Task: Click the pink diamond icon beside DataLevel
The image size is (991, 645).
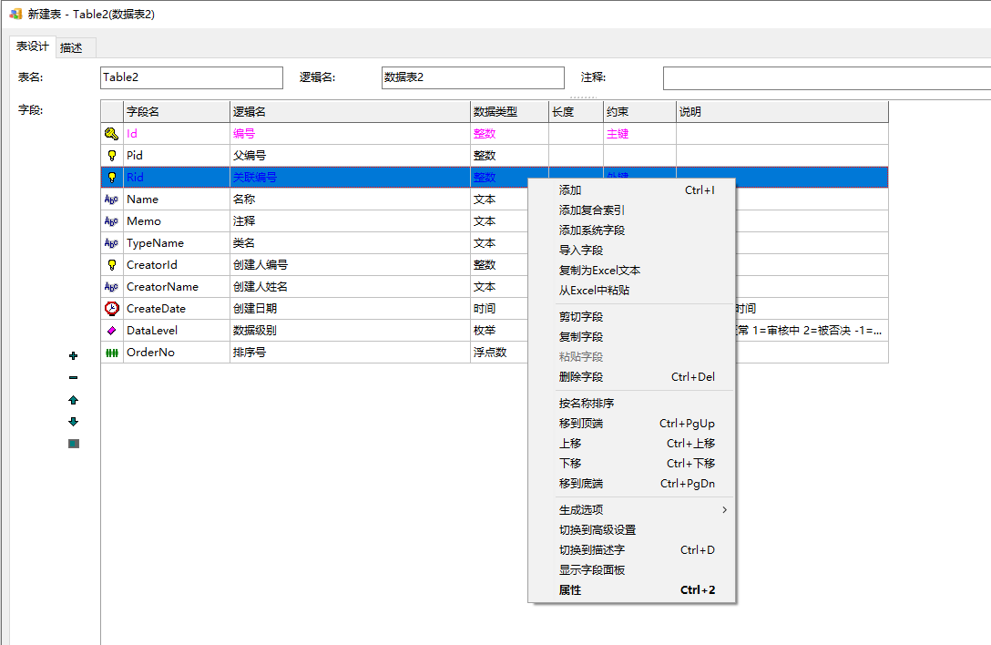Action: click(111, 331)
